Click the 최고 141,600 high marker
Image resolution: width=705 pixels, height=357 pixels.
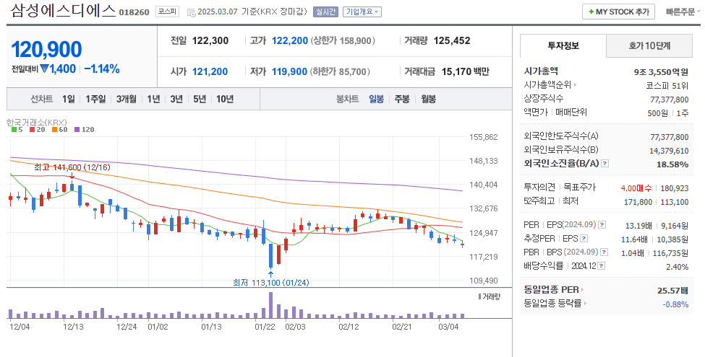point(72,167)
